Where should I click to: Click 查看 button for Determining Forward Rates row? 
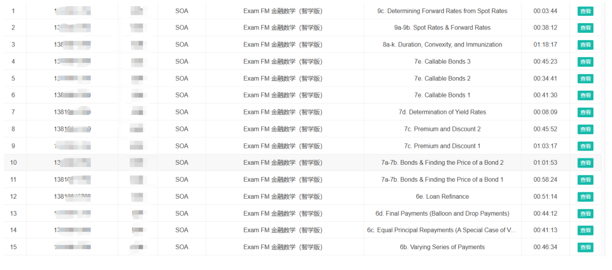click(x=585, y=11)
